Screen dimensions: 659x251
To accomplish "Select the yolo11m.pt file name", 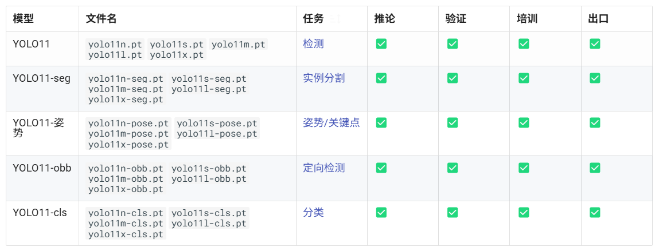I will pos(238,45).
